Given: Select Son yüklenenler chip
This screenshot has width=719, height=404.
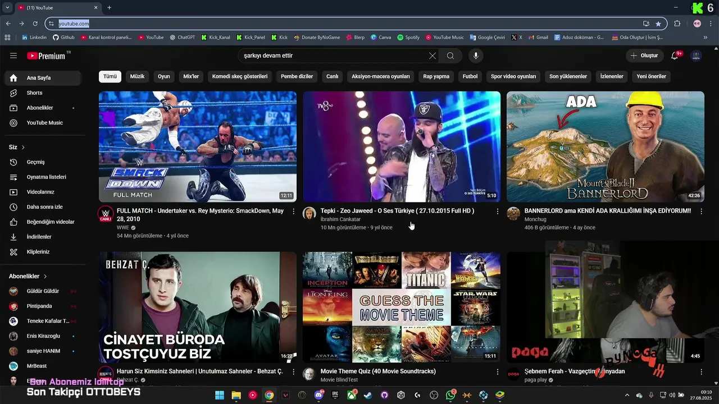Looking at the screenshot, I should pos(568,76).
